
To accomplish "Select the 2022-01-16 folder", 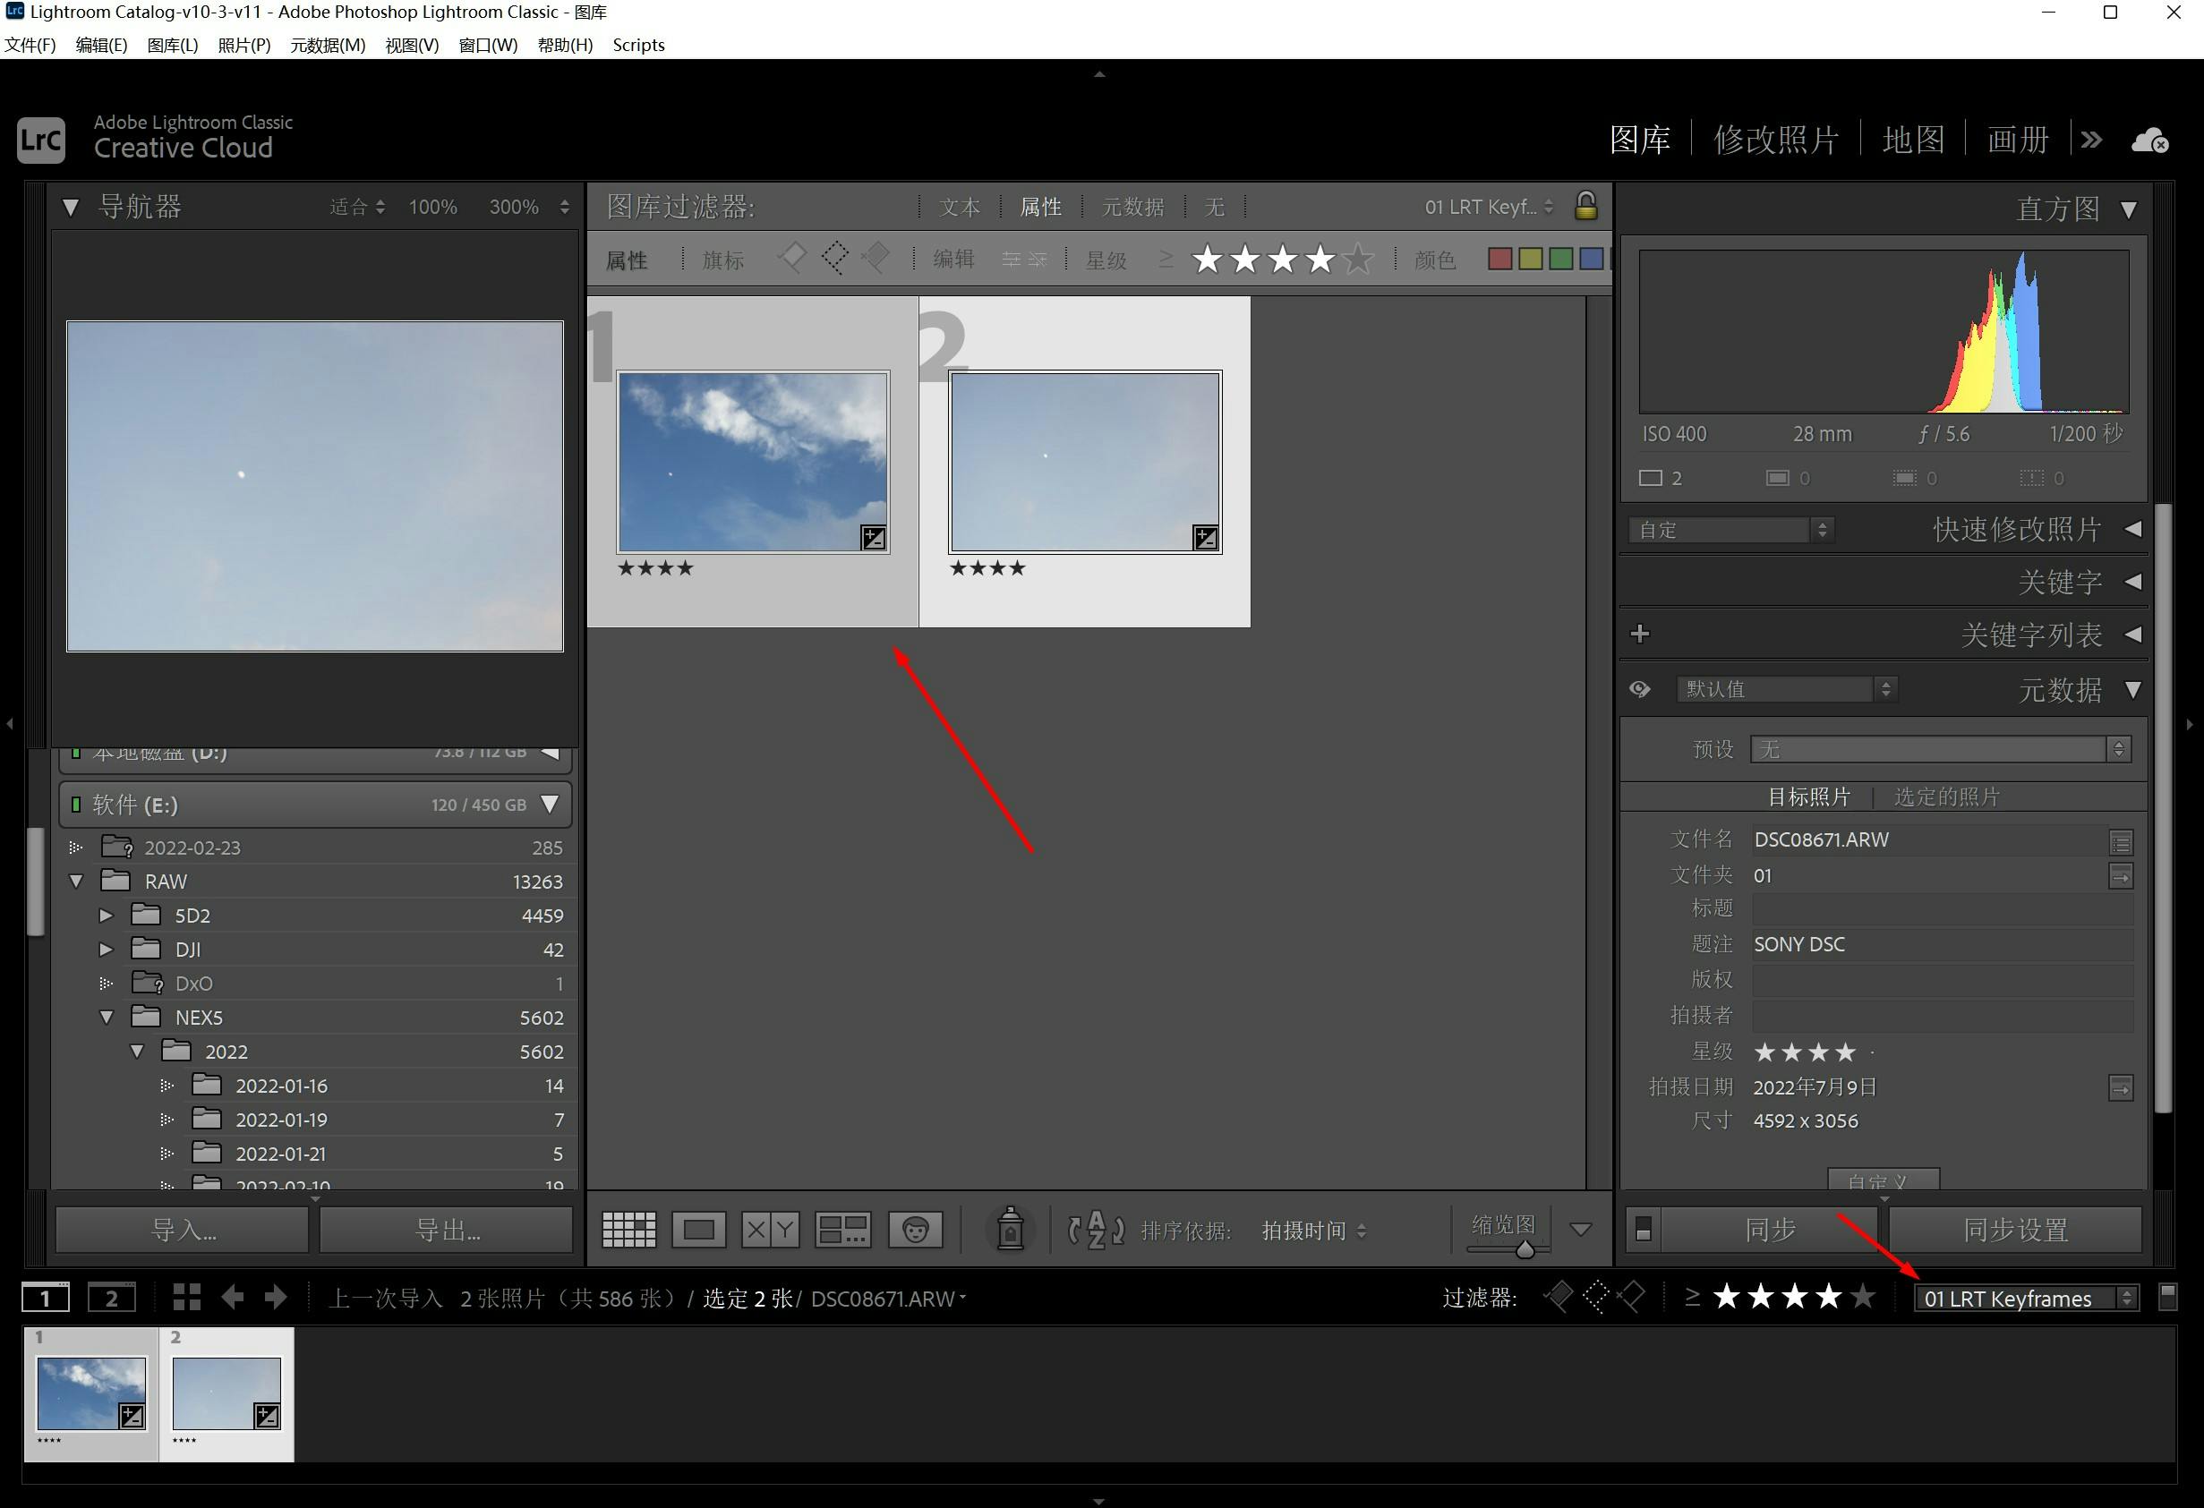I will [281, 1086].
